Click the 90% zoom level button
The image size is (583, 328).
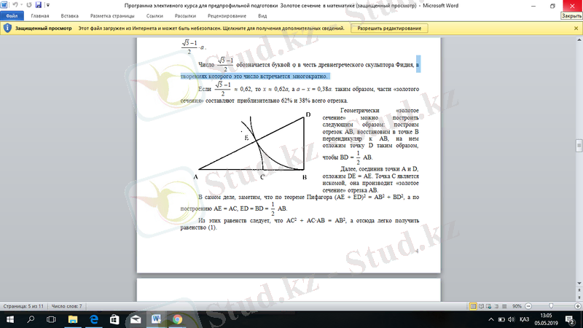tap(517, 306)
